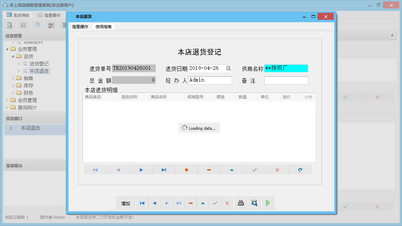Click the detail grid refresh arrow icon
This screenshot has width=402, height=226.
300,170
